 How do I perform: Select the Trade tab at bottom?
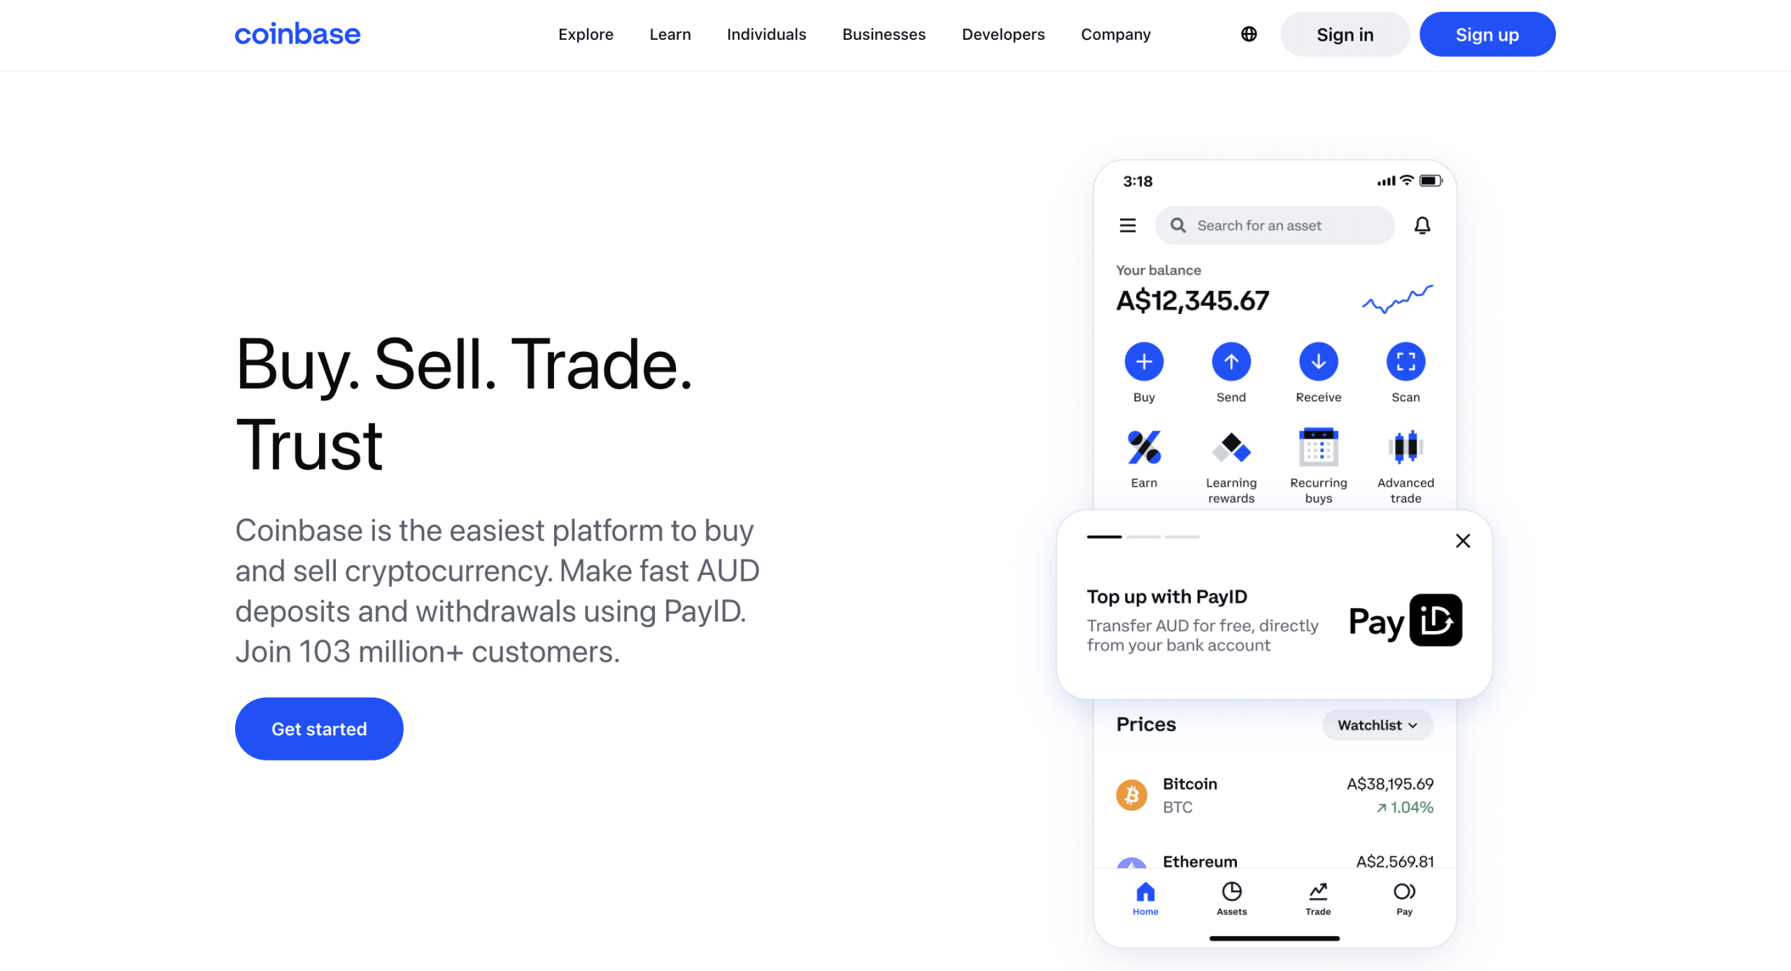click(x=1317, y=897)
